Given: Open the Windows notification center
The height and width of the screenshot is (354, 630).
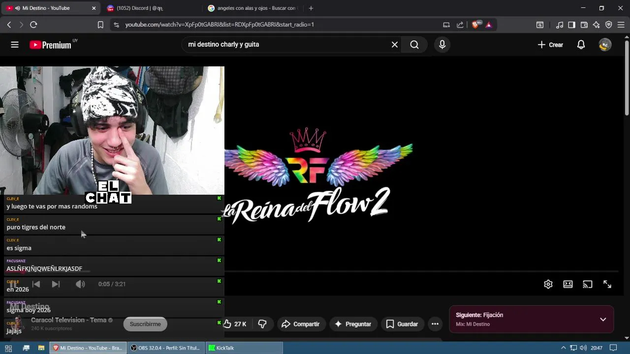Looking at the screenshot, I should click(613, 348).
